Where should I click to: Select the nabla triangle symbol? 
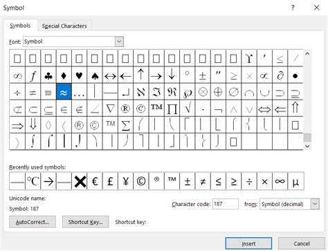110,109
